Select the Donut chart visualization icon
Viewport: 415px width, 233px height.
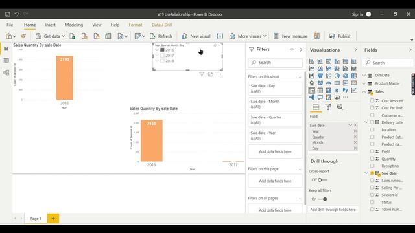tap(346, 76)
